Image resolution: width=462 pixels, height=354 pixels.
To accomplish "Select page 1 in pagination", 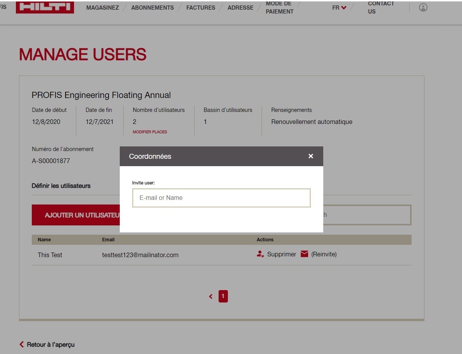I will tap(223, 296).
